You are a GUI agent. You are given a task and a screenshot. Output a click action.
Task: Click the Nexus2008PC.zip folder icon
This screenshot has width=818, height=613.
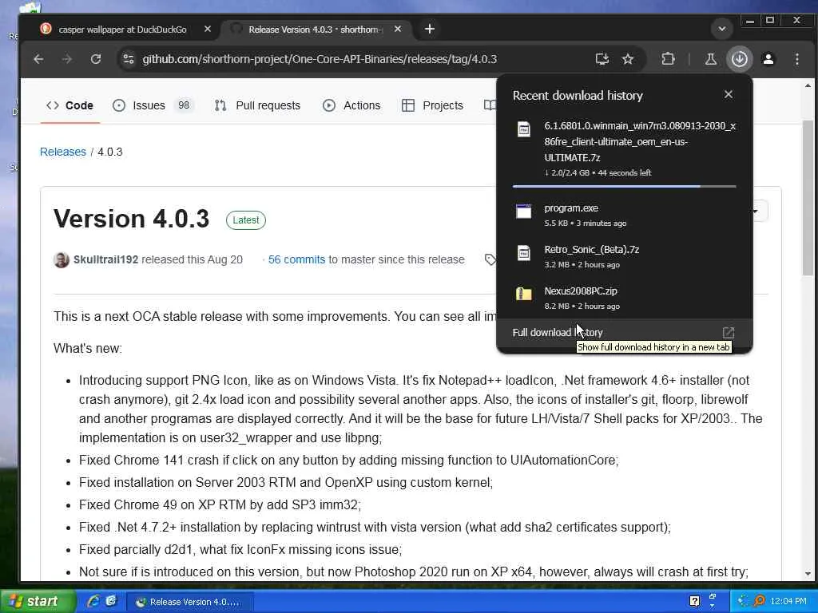[524, 294]
